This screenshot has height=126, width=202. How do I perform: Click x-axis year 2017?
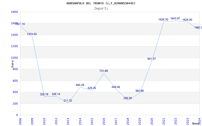click(116, 121)
